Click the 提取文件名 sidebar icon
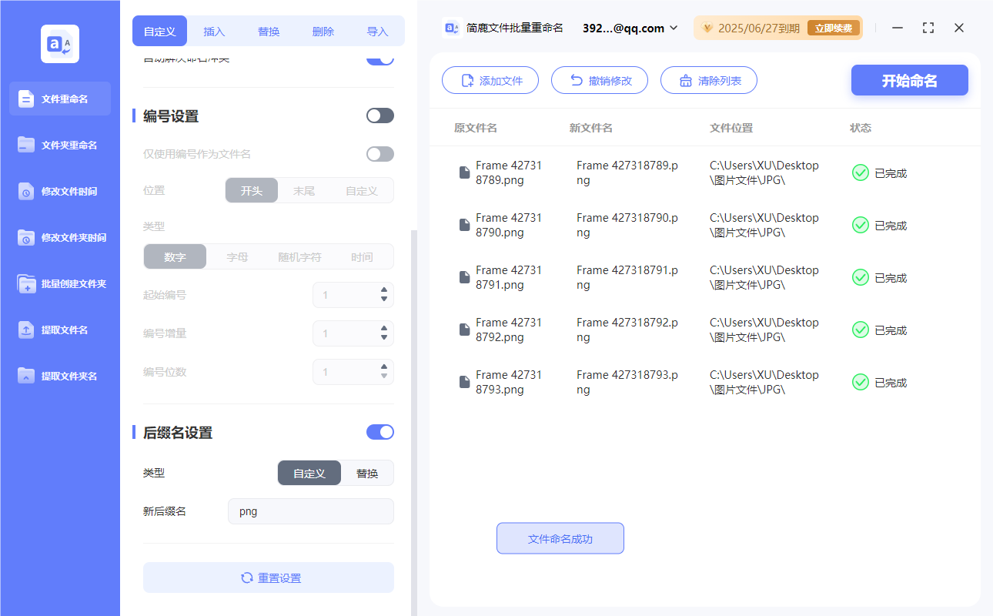Screen dimensions: 993x616 [x=26, y=330]
